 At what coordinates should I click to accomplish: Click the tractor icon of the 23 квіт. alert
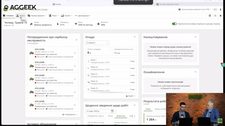click(32, 79)
